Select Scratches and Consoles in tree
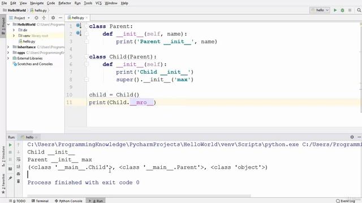The height and width of the screenshot is (203, 362). coord(35,64)
